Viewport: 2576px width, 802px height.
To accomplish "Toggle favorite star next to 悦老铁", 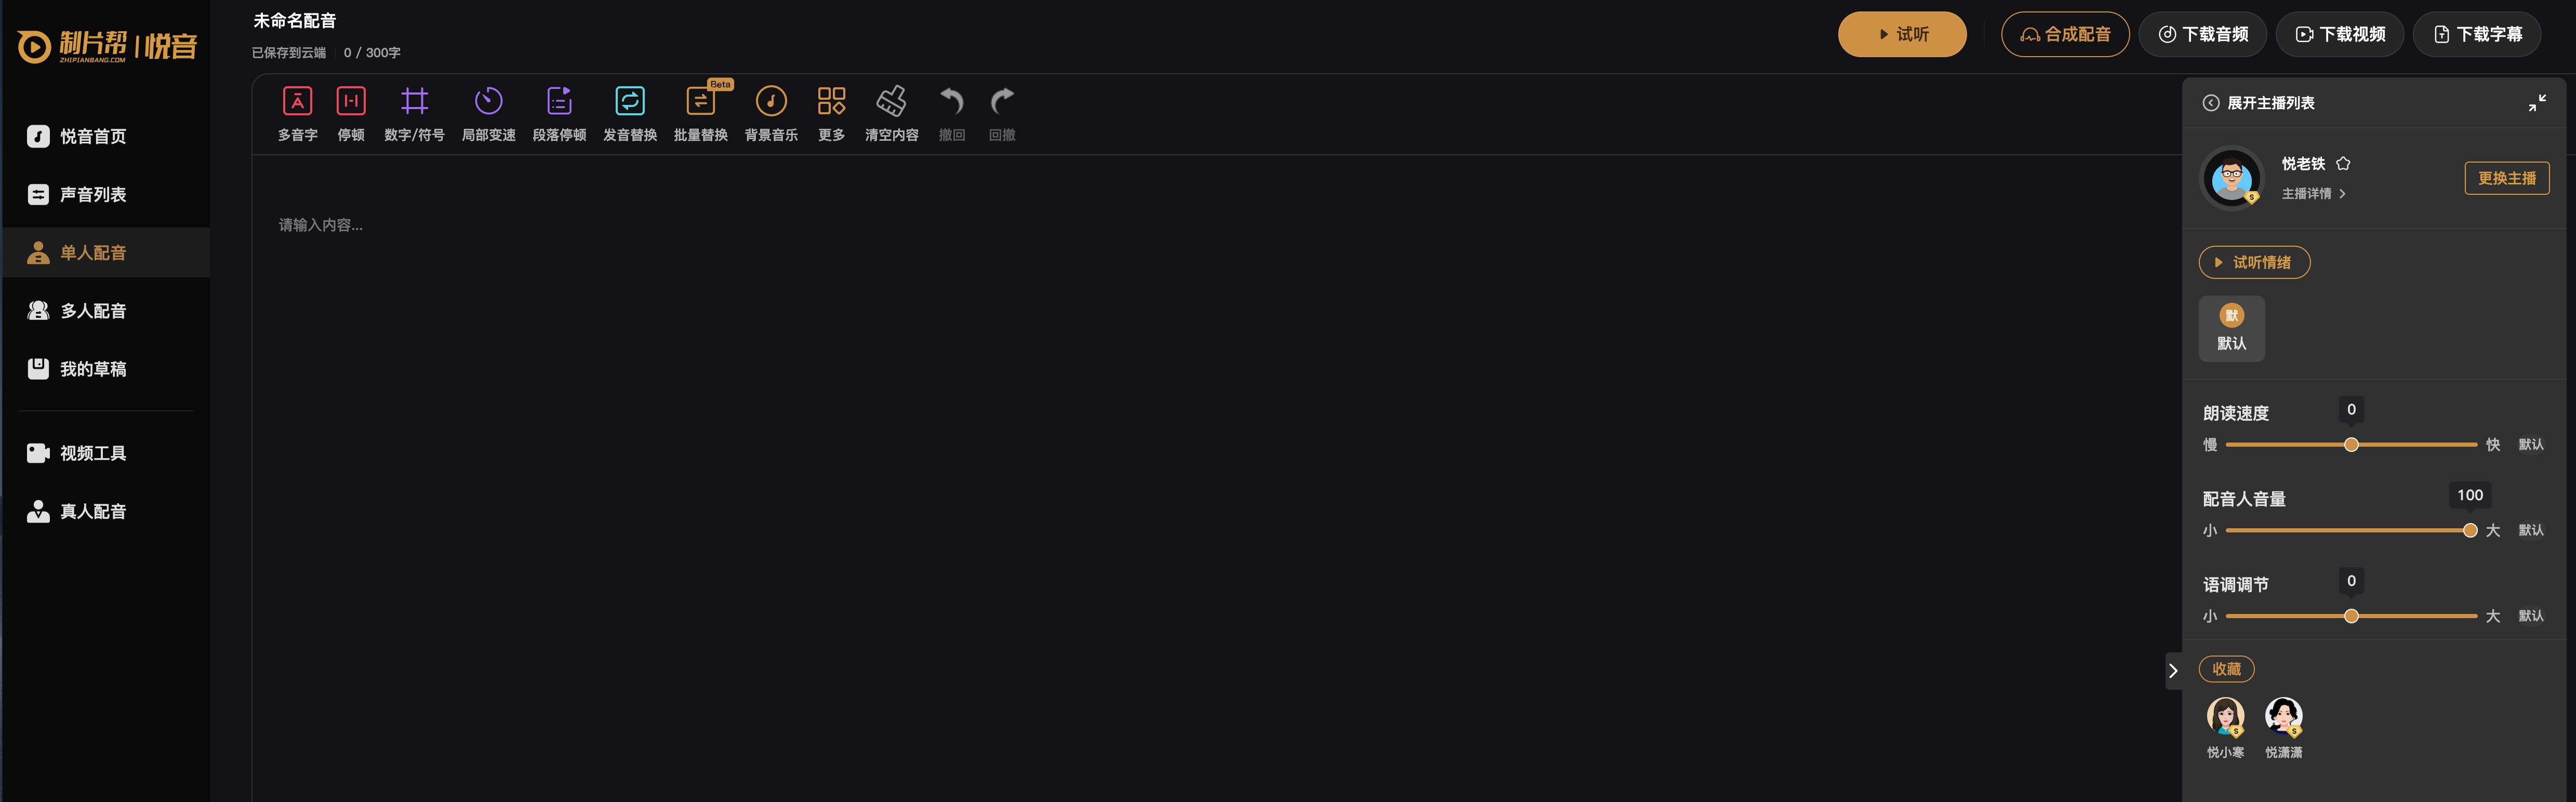I will 2343,163.
